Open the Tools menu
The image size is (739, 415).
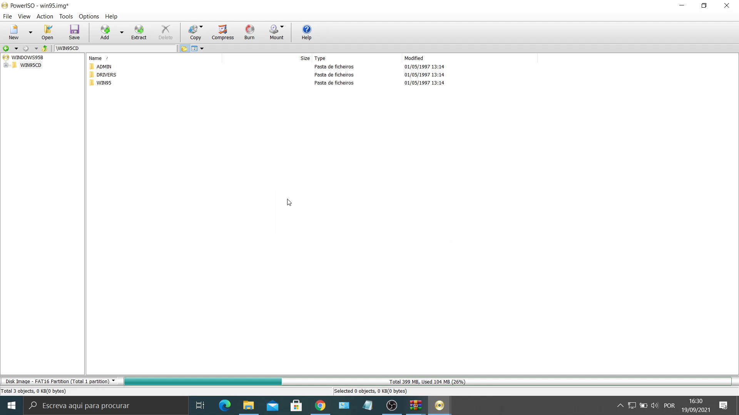click(x=66, y=17)
